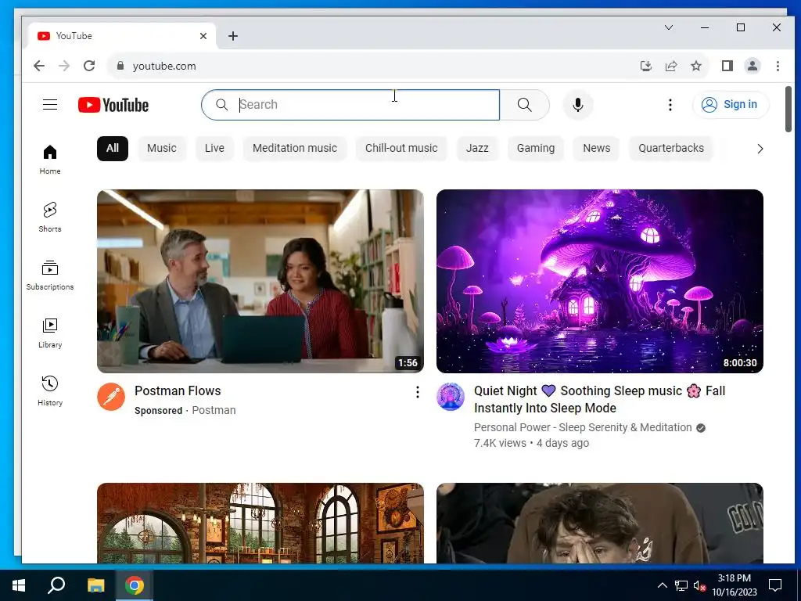Click the Install app icon in address bar
Screen dimensions: 801x601
pos(645,66)
